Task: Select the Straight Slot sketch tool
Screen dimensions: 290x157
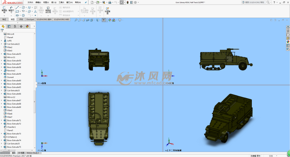Action: pyautogui.click(x=17, y=15)
